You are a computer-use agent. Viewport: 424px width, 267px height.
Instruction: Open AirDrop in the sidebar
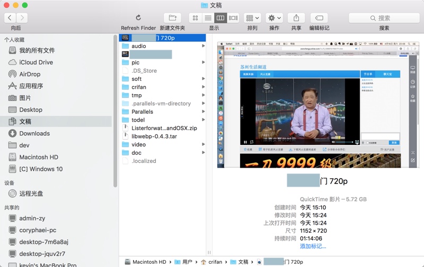tap(30, 74)
